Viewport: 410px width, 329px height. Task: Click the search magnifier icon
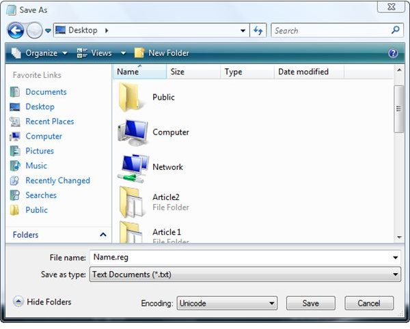coord(396,30)
